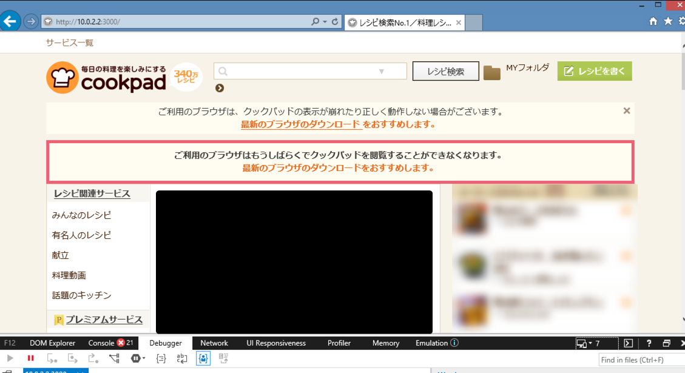Click the cookpad chef-hat logo
Viewport: 685px width, 373px height.
point(62,77)
